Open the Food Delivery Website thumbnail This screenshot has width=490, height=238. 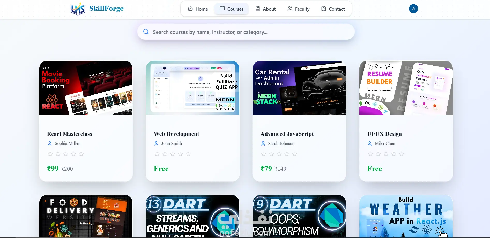pos(86,216)
